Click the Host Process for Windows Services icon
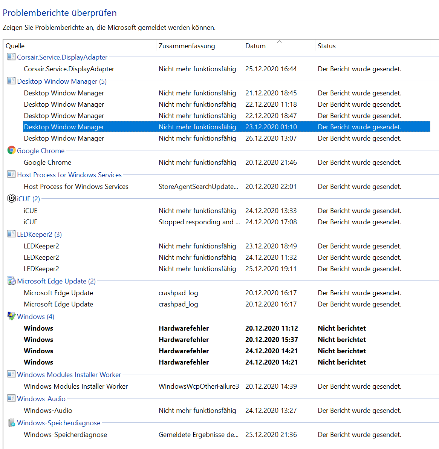This screenshot has height=449, width=439. coord(11,174)
